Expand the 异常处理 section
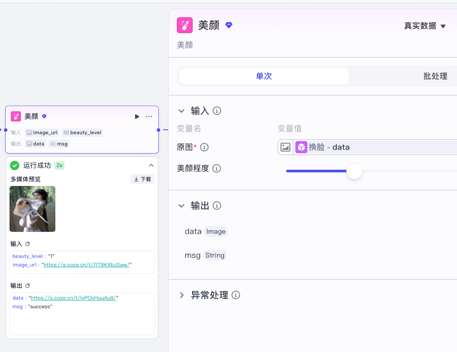This screenshot has height=352, width=457. pyautogui.click(x=181, y=295)
